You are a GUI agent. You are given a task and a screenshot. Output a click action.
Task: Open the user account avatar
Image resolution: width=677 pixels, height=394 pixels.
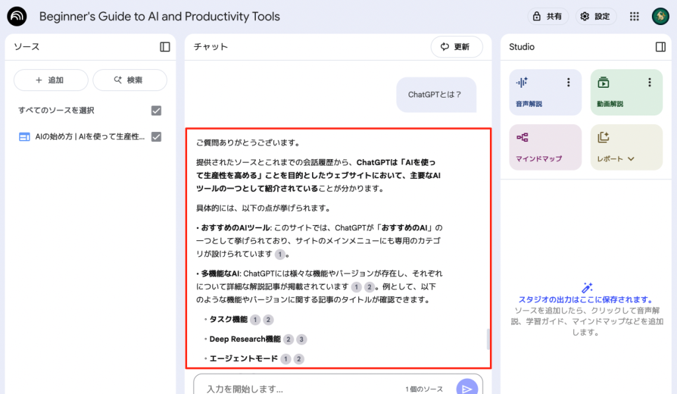[660, 16]
